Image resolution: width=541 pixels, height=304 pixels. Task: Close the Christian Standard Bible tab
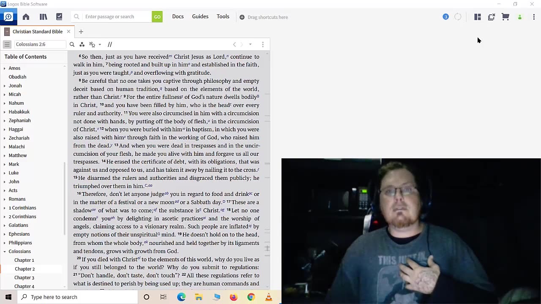click(68, 32)
